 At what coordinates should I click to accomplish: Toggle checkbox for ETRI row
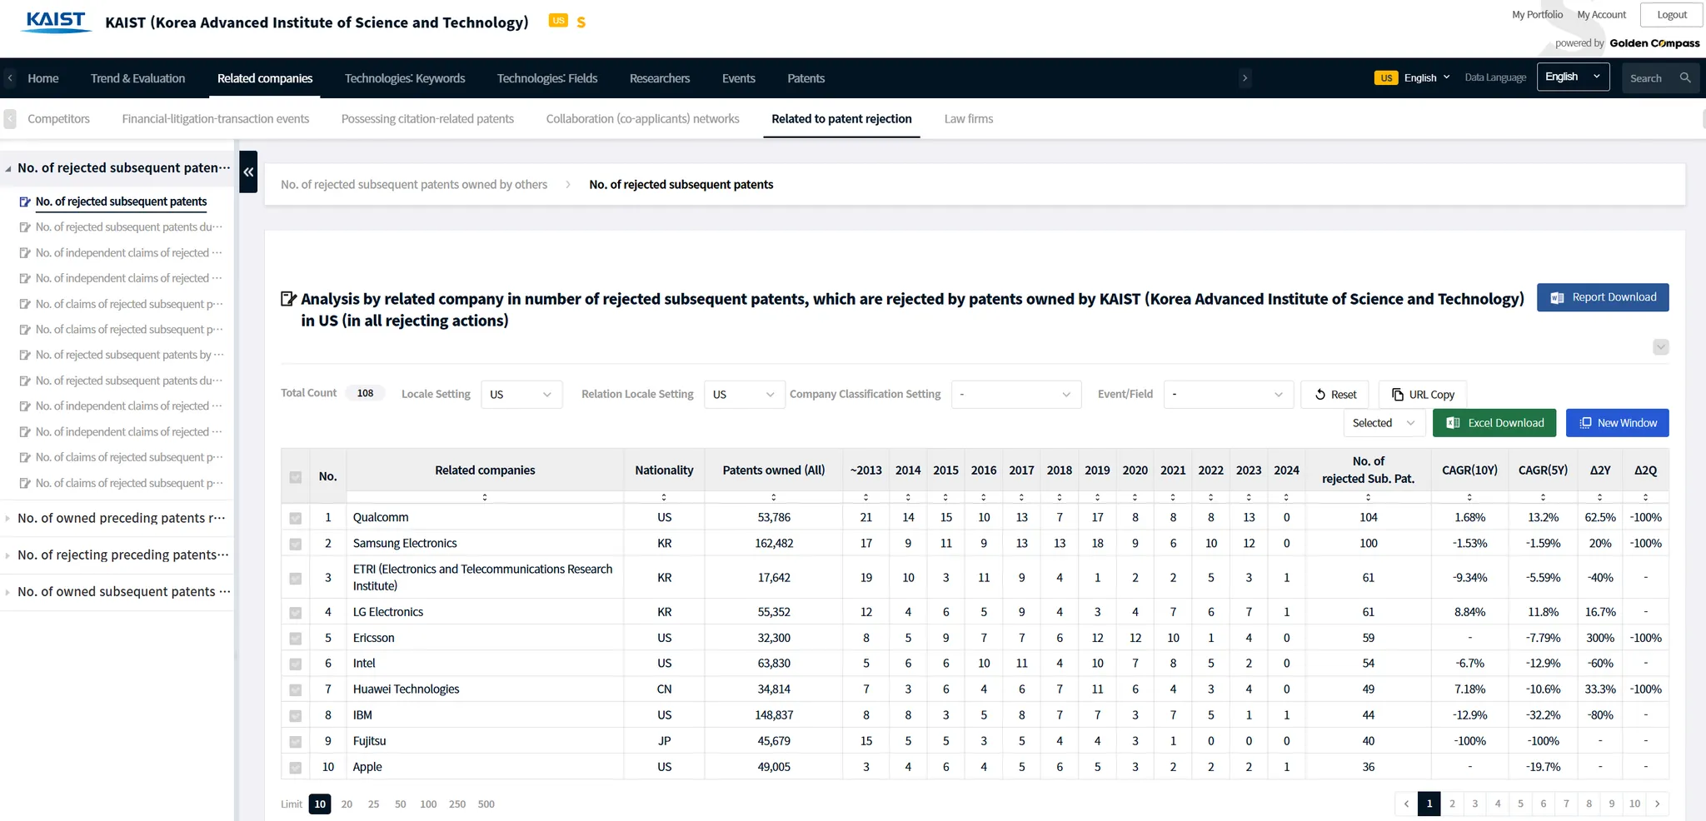[x=295, y=578]
